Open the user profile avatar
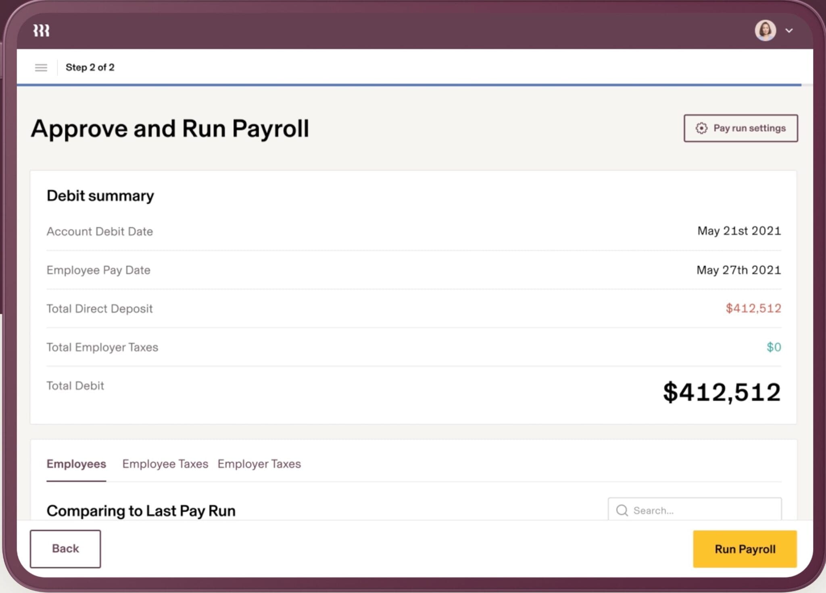The height and width of the screenshot is (593, 826). [x=765, y=30]
